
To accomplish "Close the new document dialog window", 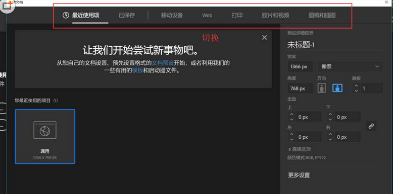I will click(387, 2).
